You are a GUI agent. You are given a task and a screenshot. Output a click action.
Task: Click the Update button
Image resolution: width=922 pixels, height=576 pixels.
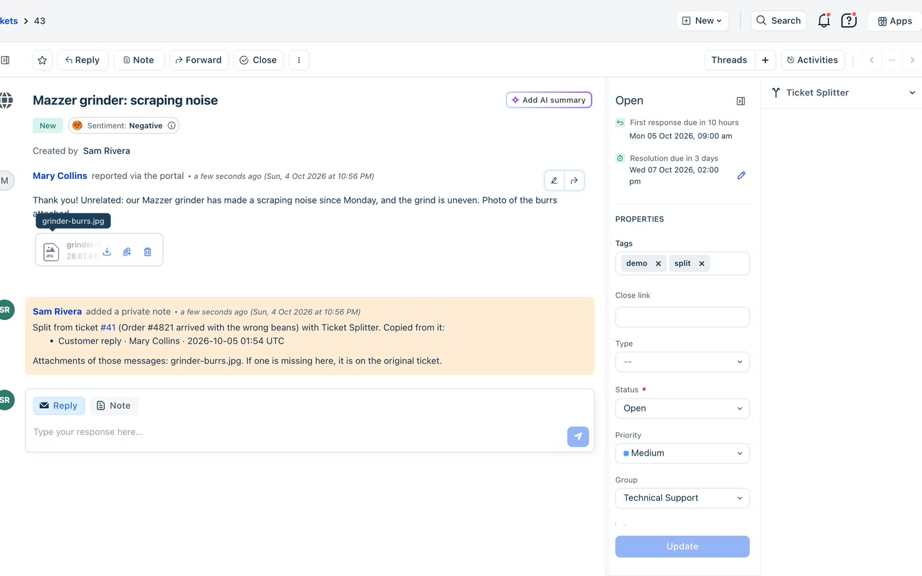pyautogui.click(x=682, y=546)
